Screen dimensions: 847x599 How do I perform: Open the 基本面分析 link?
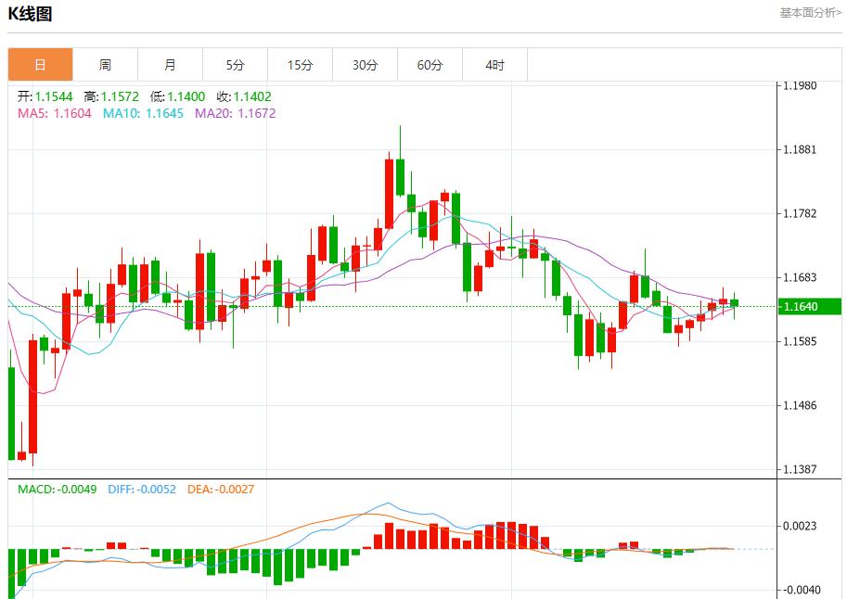[x=806, y=13]
